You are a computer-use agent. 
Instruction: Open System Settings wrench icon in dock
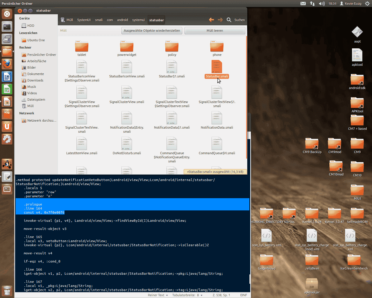[x=7, y=139]
